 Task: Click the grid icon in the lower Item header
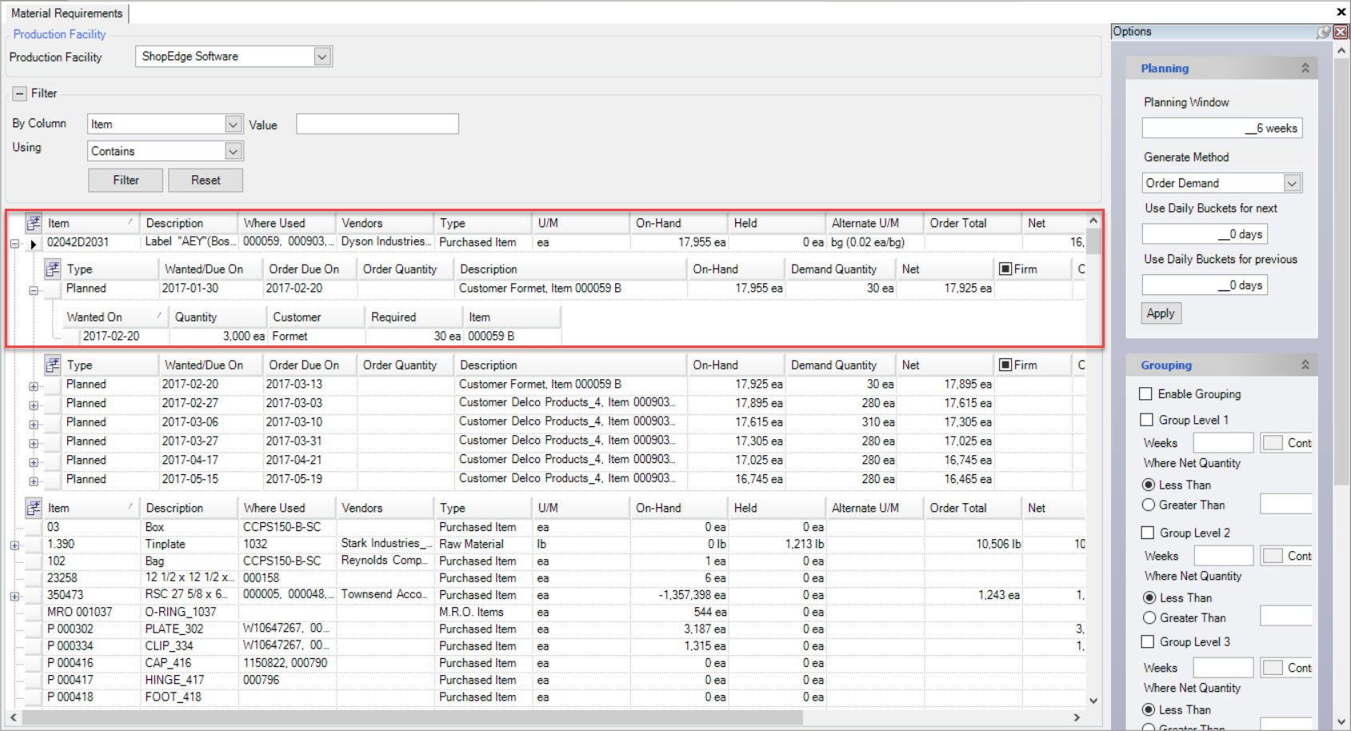tap(34, 508)
